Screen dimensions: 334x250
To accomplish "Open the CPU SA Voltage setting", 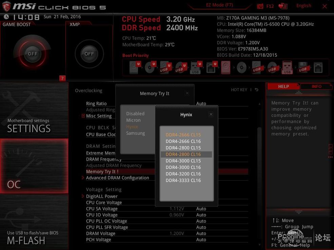I will pyautogui.click(x=167, y=209).
